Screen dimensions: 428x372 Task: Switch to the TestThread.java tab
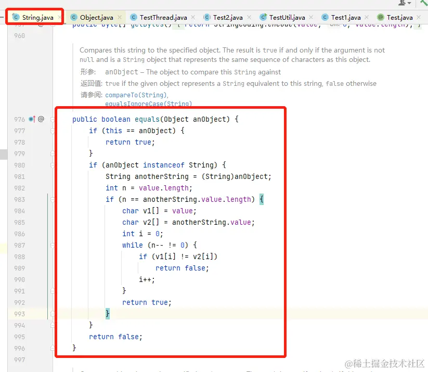[x=163, y=18]
